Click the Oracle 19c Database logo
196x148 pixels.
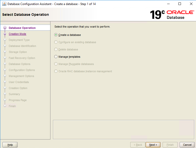[172, 15]
